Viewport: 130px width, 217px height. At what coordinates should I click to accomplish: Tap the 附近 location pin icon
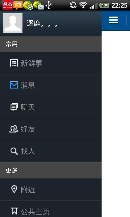(x=14, y=189)
